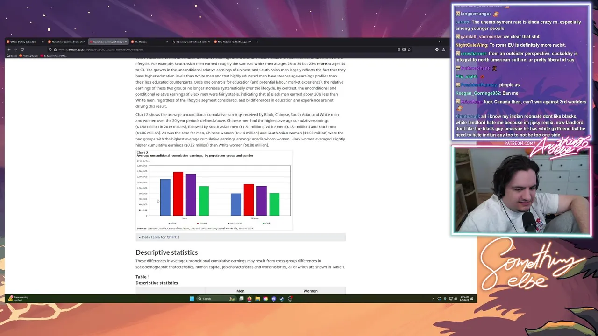This screenshot has height=336, width=598.
Task: Go back using browser back arrow
Action: (9, 49)
